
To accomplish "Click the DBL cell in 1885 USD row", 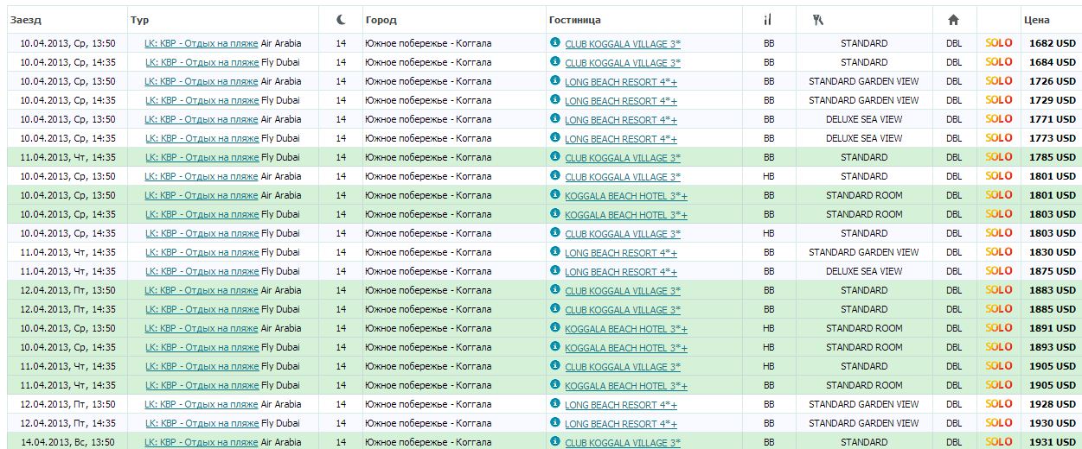I will click(x=954, y=309).
